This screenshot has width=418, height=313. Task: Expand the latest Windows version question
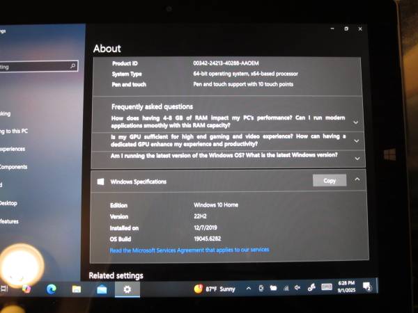click(356, 158)
